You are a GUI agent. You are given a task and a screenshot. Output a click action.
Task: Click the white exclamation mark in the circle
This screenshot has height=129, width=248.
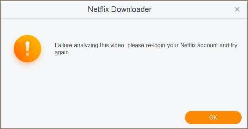[x=27, y=49]
